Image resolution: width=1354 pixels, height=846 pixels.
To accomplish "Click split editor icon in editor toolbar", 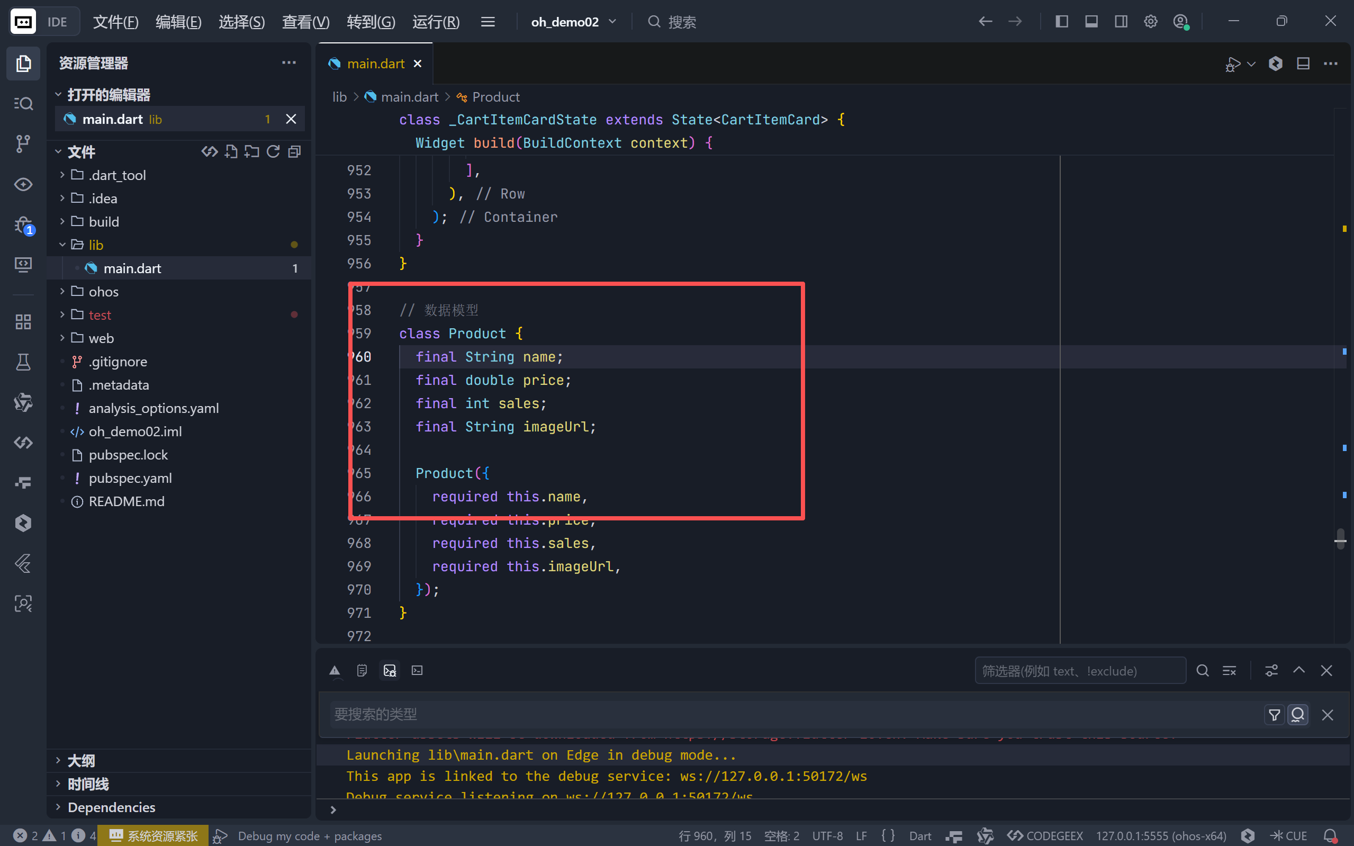I will [1303, 64].
